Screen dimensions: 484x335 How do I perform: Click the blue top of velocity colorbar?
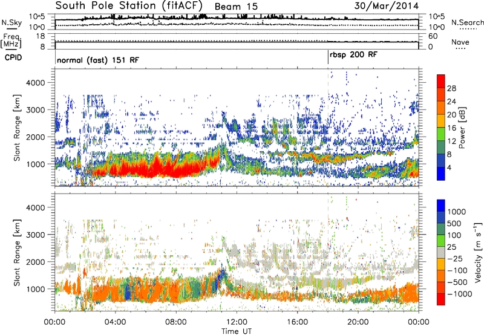[x=441, y=206]
